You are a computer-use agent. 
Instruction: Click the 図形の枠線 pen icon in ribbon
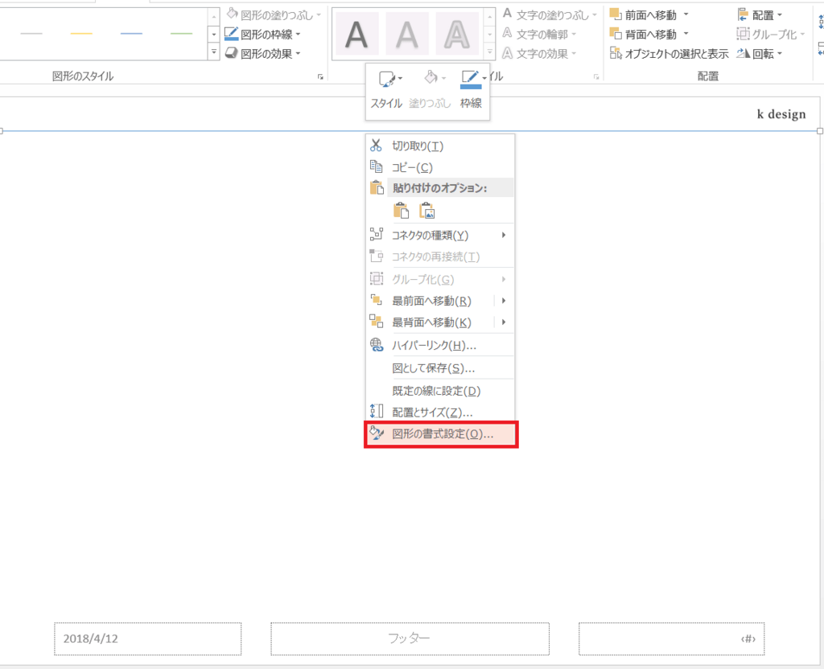click(x=231, y=34)
